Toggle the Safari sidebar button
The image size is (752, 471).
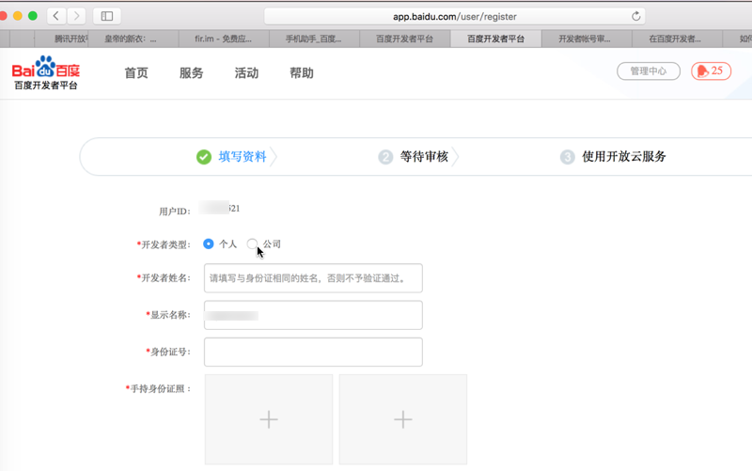[x=107, y=16]
